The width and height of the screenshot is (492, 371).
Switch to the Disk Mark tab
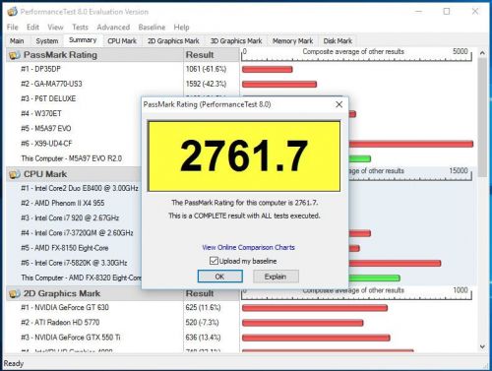[338, 41]
